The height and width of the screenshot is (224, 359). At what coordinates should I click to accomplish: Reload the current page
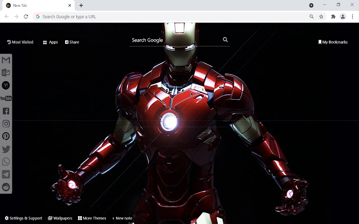pyautogui.click(x=26, y=16)
